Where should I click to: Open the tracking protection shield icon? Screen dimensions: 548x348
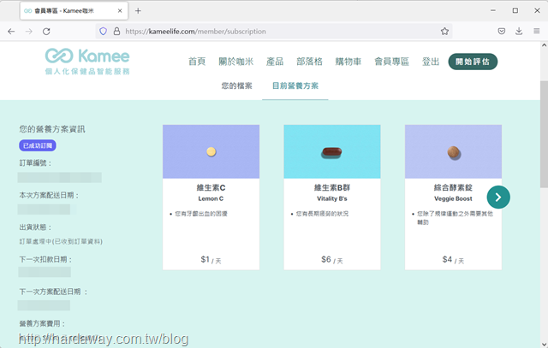(103, 32)
